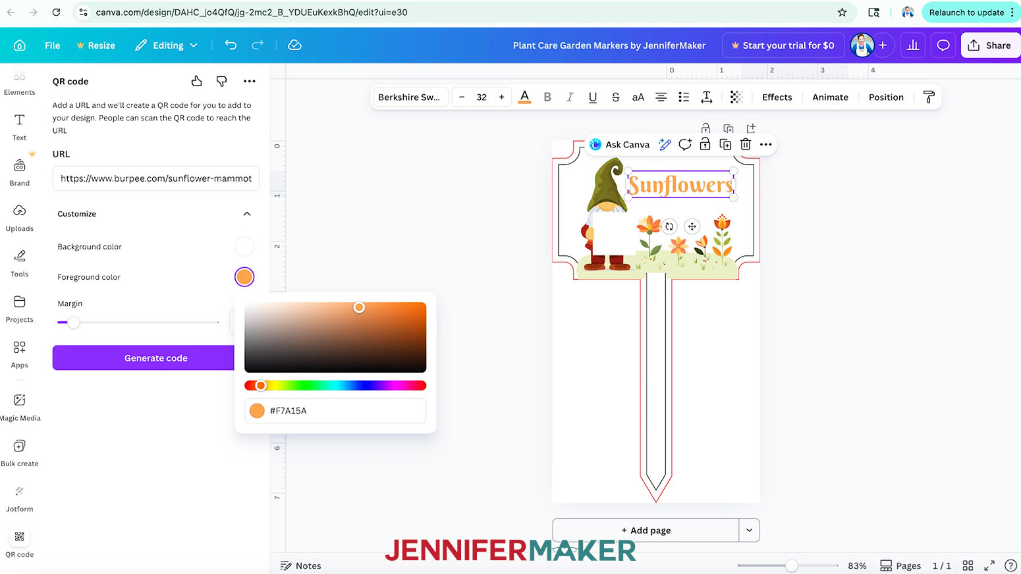Adjust the Margin slider

138,323
